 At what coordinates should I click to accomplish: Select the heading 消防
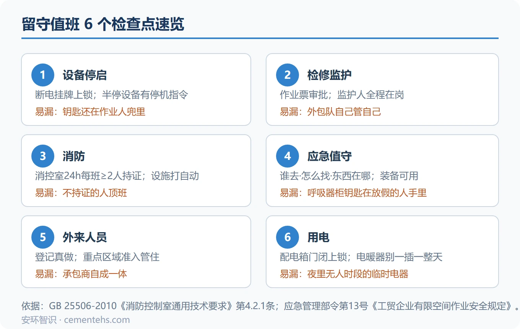[x=74, y=156]
